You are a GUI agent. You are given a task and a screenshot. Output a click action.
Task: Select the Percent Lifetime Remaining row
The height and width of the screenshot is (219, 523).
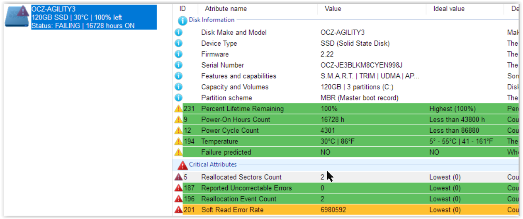pos(346,109)
